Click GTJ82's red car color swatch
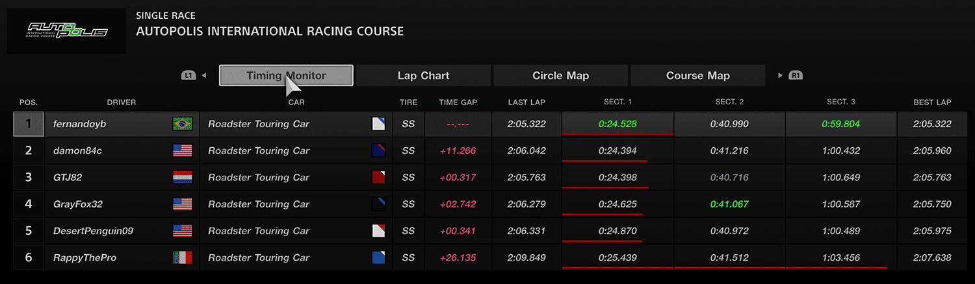This screenshot has height=284, width=975. point(378,178)
